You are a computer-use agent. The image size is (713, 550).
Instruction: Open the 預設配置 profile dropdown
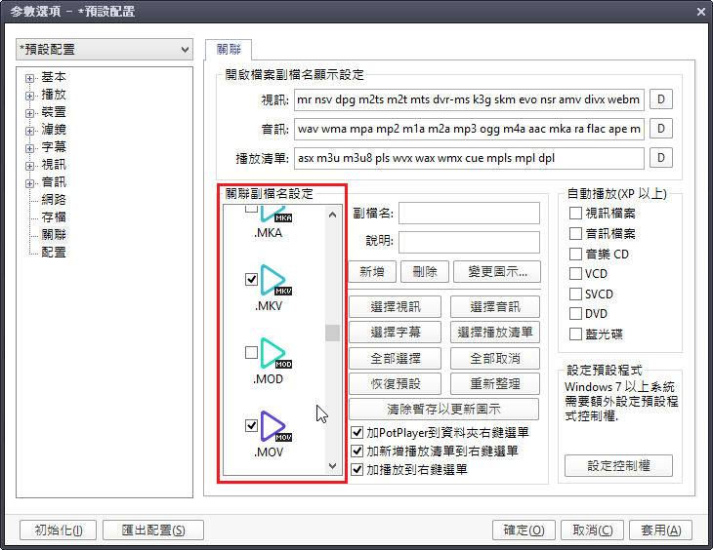tap(105, 49)
